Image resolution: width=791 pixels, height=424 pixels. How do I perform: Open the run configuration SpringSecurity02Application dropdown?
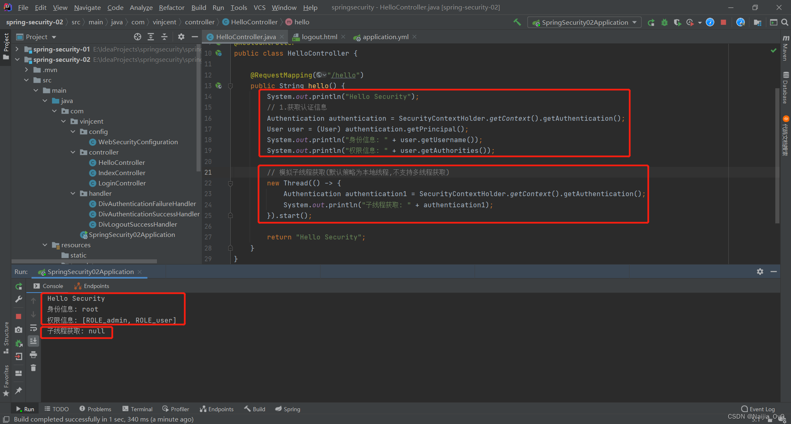pos(585,23)
